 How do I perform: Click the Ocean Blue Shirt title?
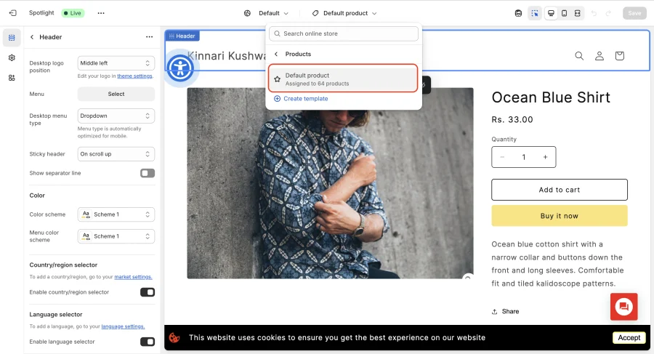click(x=551, y=97)
